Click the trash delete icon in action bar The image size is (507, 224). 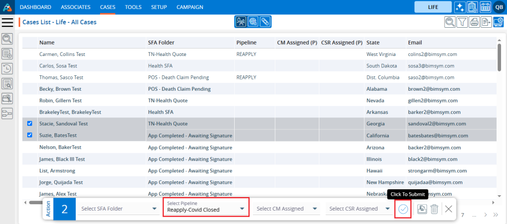point(434,209)
